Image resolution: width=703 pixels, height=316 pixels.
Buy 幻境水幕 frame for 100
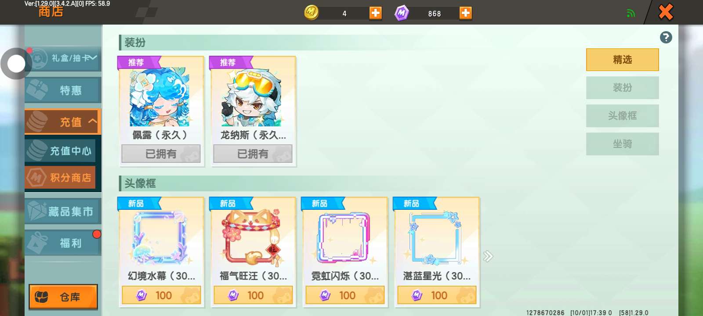[x=161, y=295]
